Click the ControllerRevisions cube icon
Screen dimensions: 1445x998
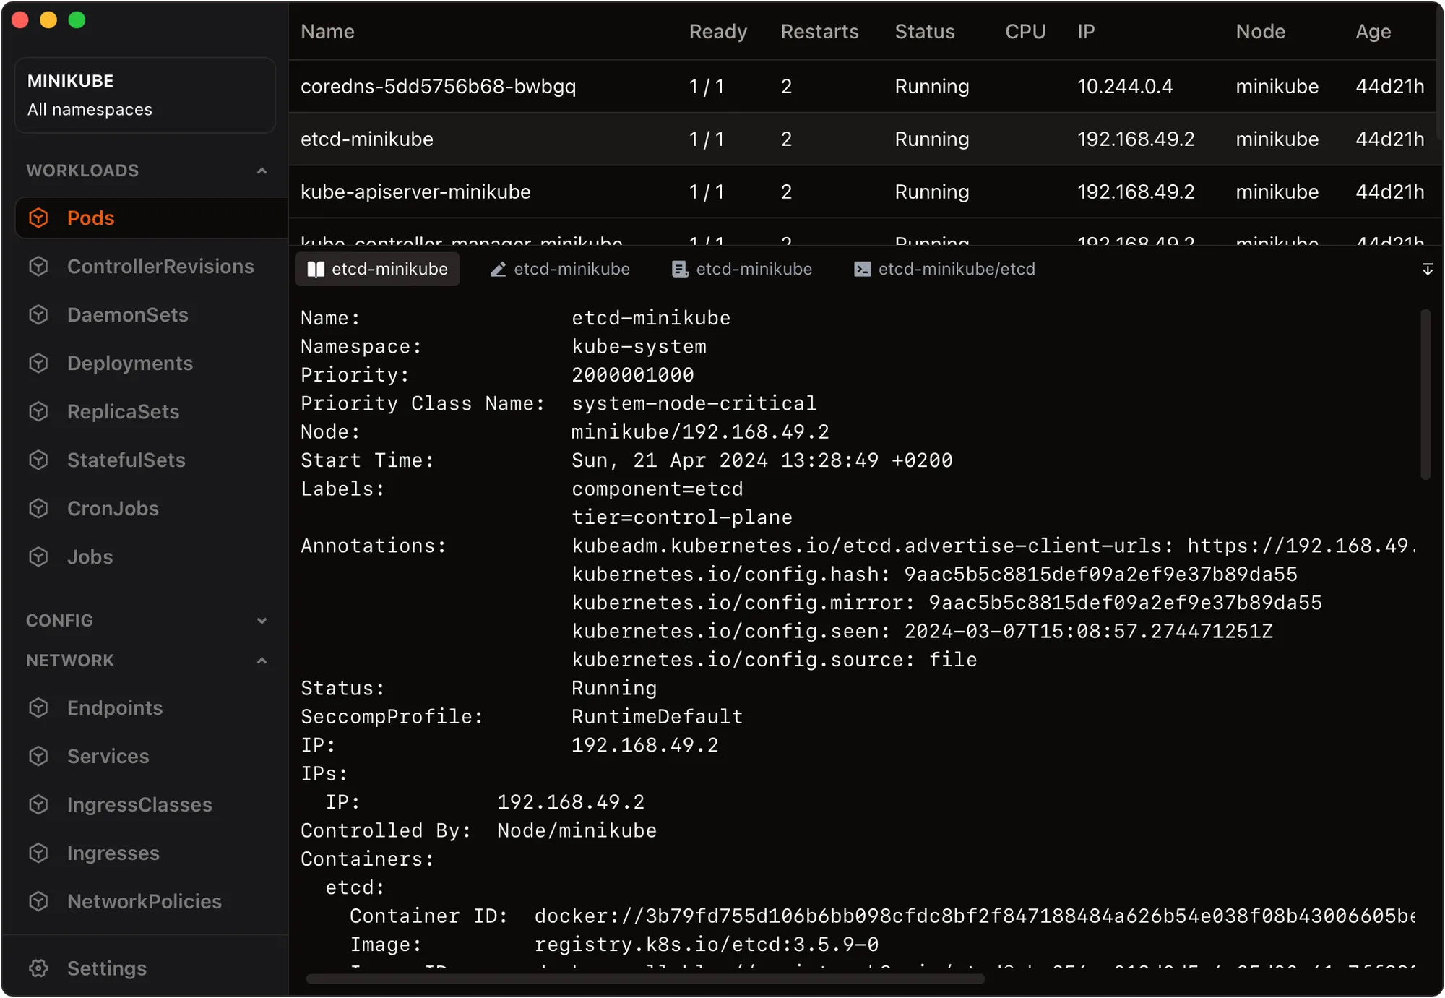coord(39,266)
